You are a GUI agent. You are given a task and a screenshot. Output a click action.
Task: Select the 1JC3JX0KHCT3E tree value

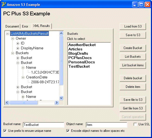pos(45,72)
